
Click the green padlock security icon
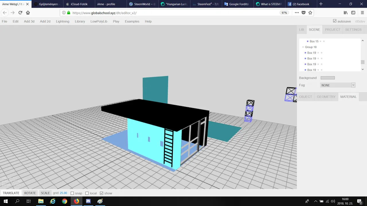click(x=68, y=13)
